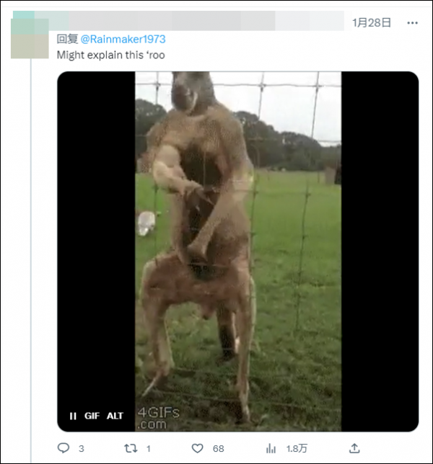Click the 1.8万 view count

pos(297,449)
